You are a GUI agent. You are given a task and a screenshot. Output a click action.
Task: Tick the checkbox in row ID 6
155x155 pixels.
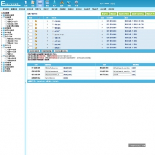[53, 38]
